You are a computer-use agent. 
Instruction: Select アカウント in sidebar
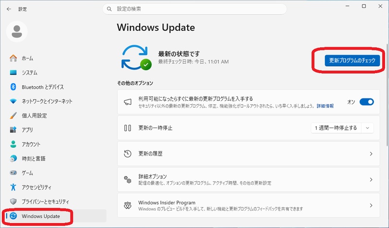56,144
